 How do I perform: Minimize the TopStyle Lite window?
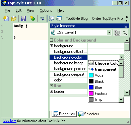click(x=115, y=3)
